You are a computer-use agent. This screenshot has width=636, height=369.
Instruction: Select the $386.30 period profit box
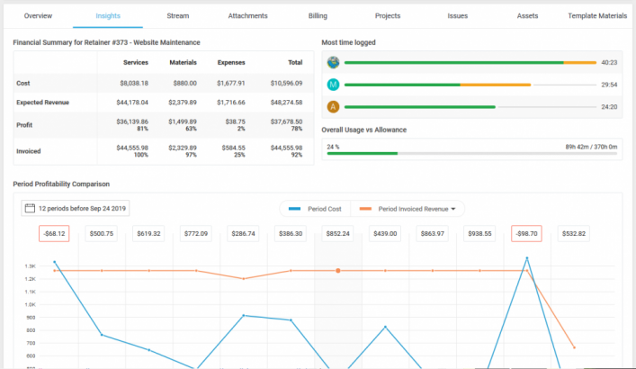(x=291, y=233)
